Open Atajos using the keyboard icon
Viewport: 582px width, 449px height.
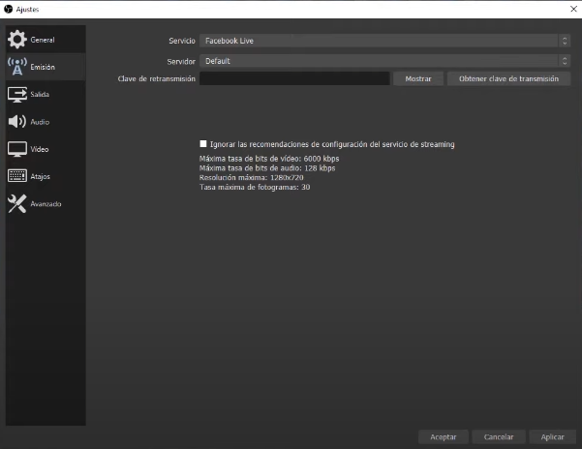(16, 176)
